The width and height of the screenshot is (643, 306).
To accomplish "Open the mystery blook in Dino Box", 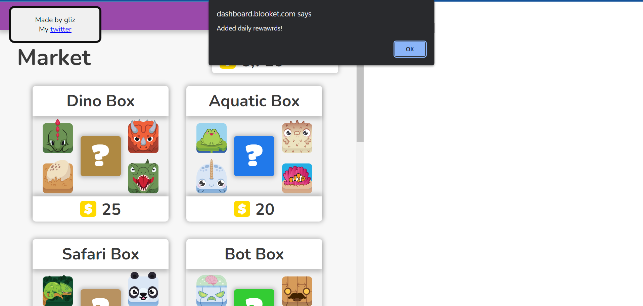I will (x=100, y=156).
